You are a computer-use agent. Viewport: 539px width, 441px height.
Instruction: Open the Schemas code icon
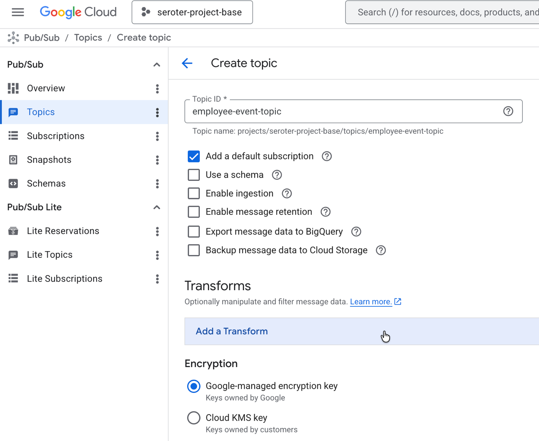[13, 184]
